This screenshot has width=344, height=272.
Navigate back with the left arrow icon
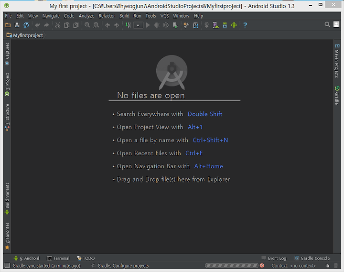coord(107,25)
